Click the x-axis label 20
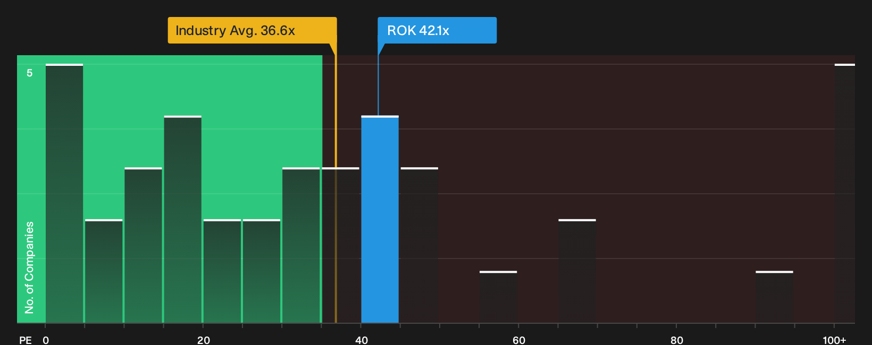 pyautogui.click(x=204, y=340)
